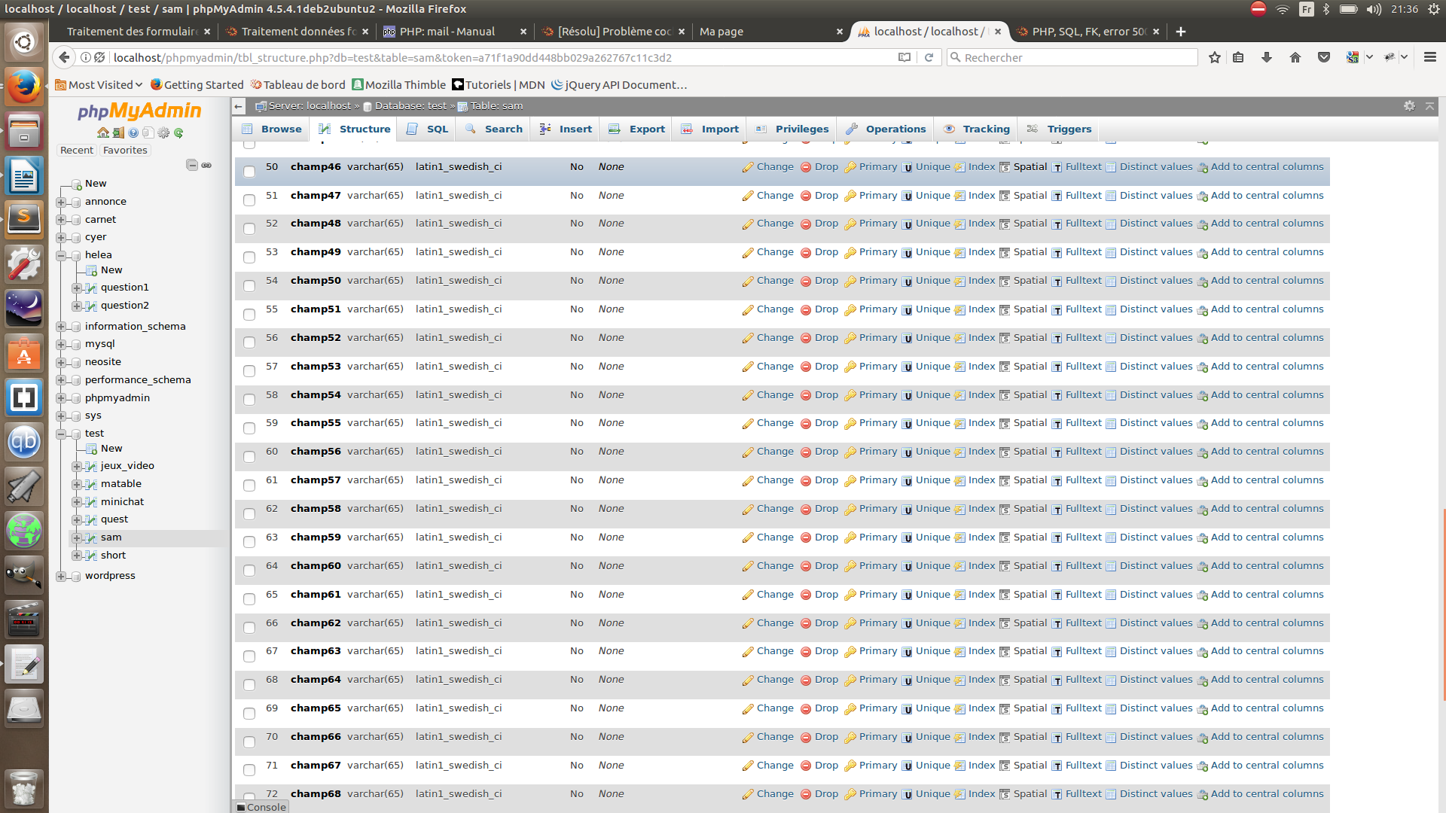Select checkbox of champ67 row
Viewport: 1446px width, 813px height.
pyautogui.click(x=249, y=769)
